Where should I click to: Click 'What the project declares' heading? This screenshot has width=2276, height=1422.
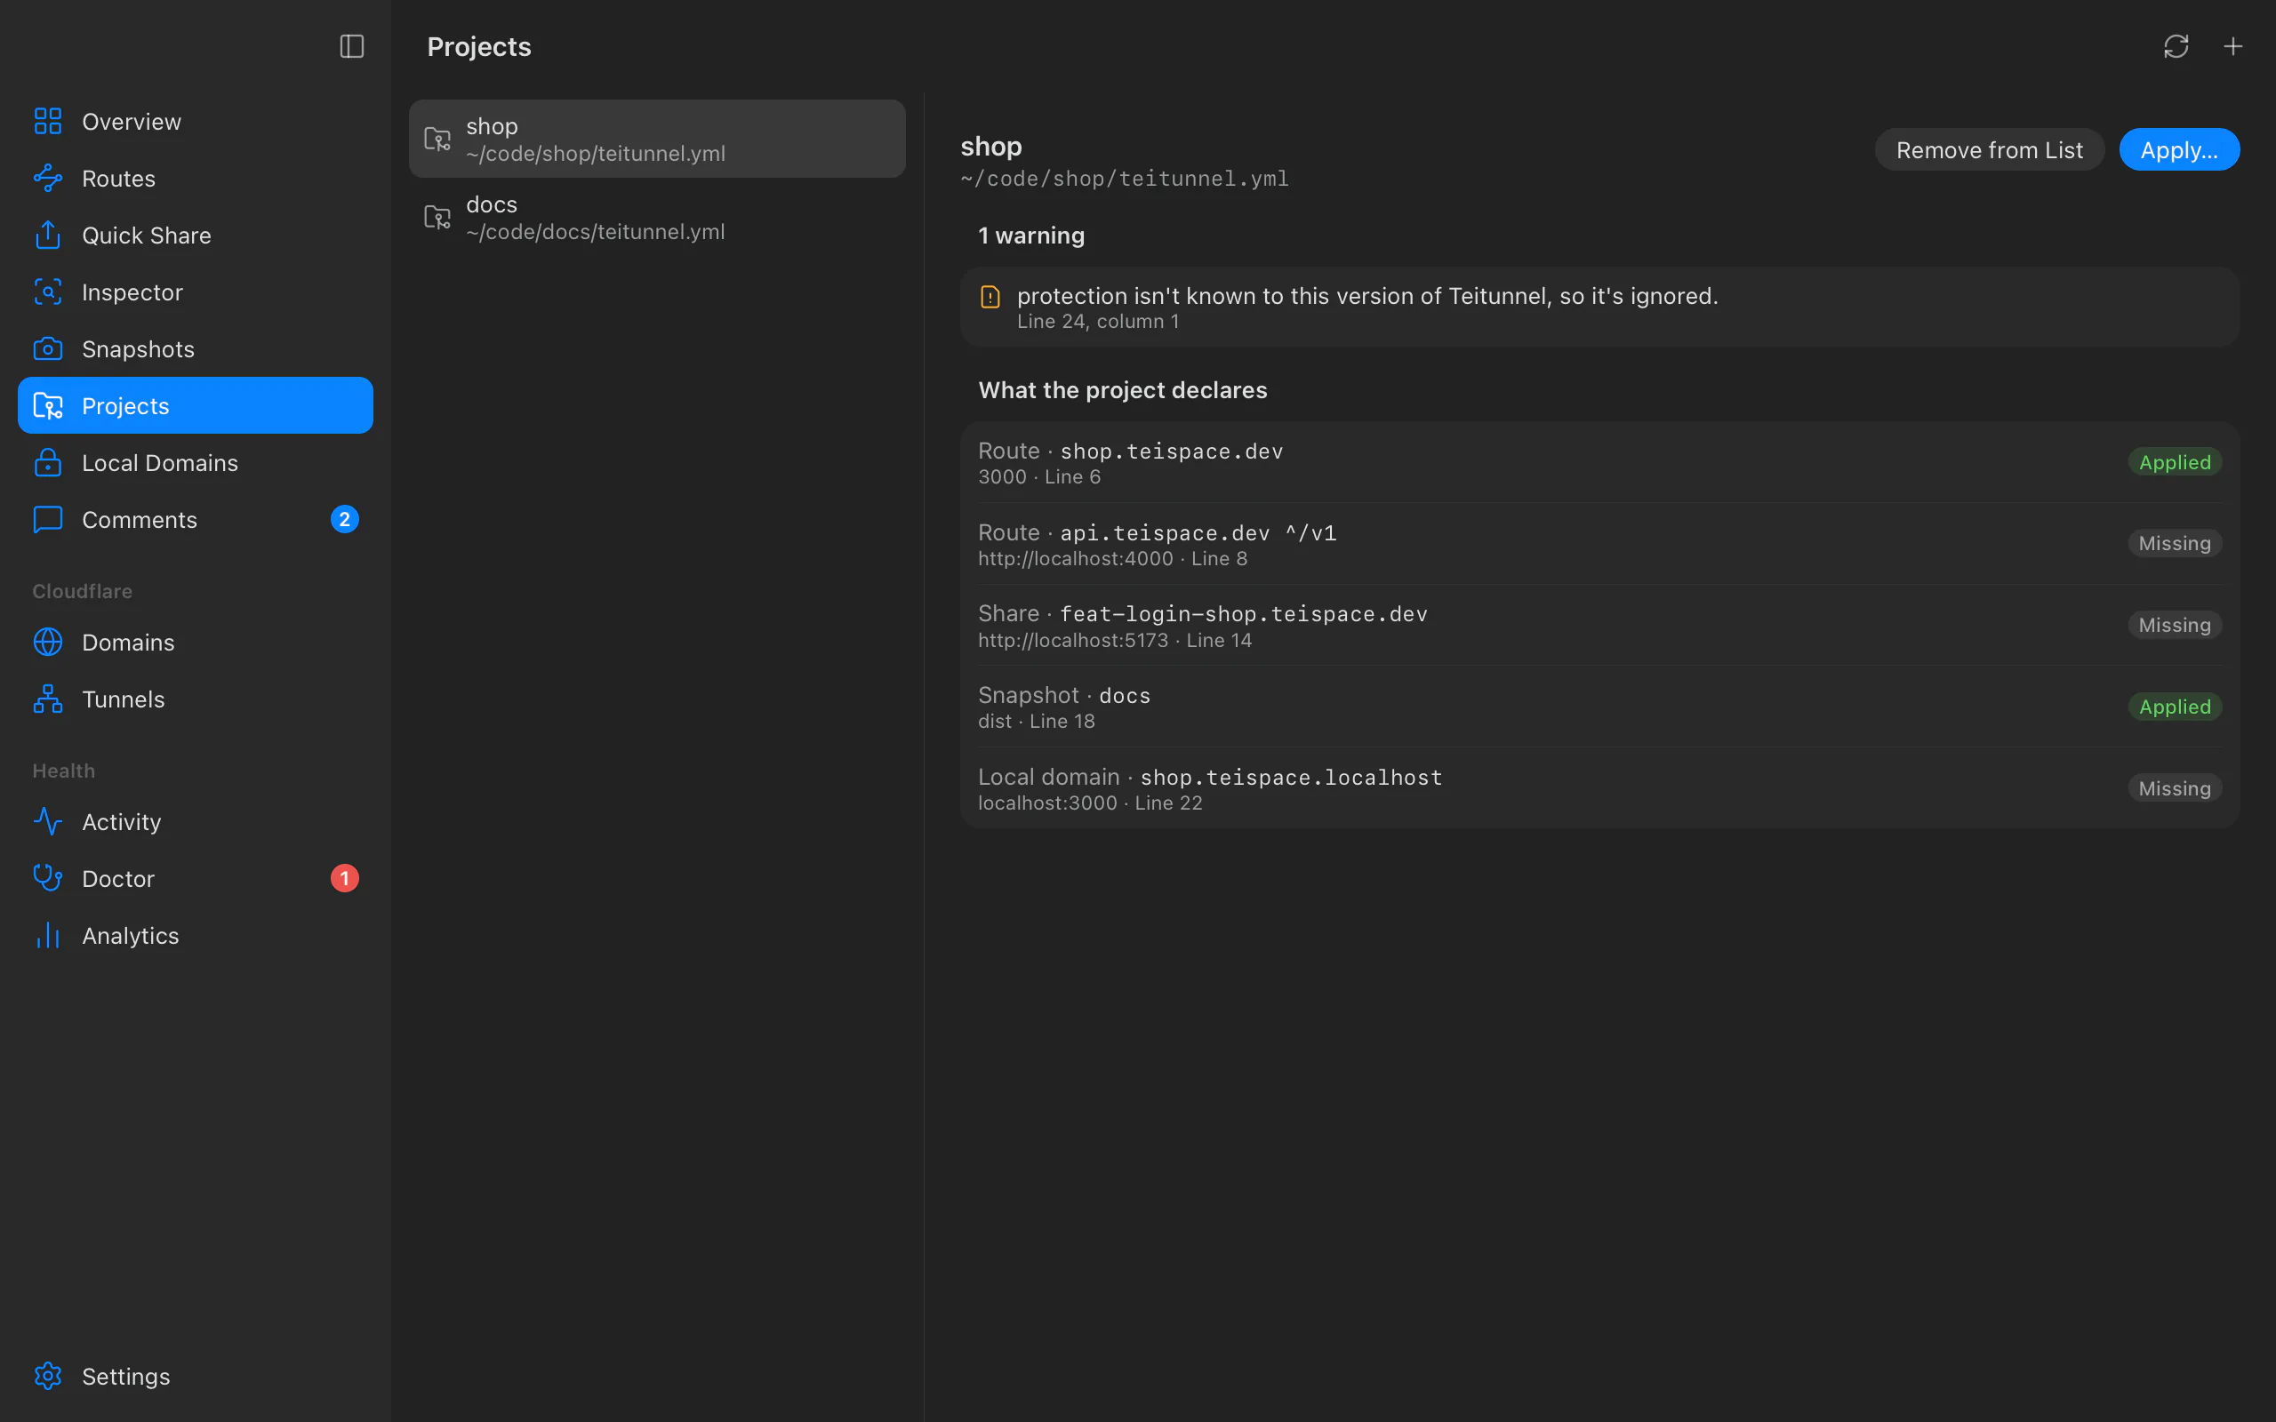(1122, 390)
